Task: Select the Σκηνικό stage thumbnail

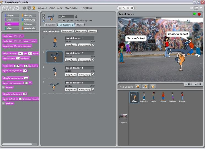Action: click(123, 119)
